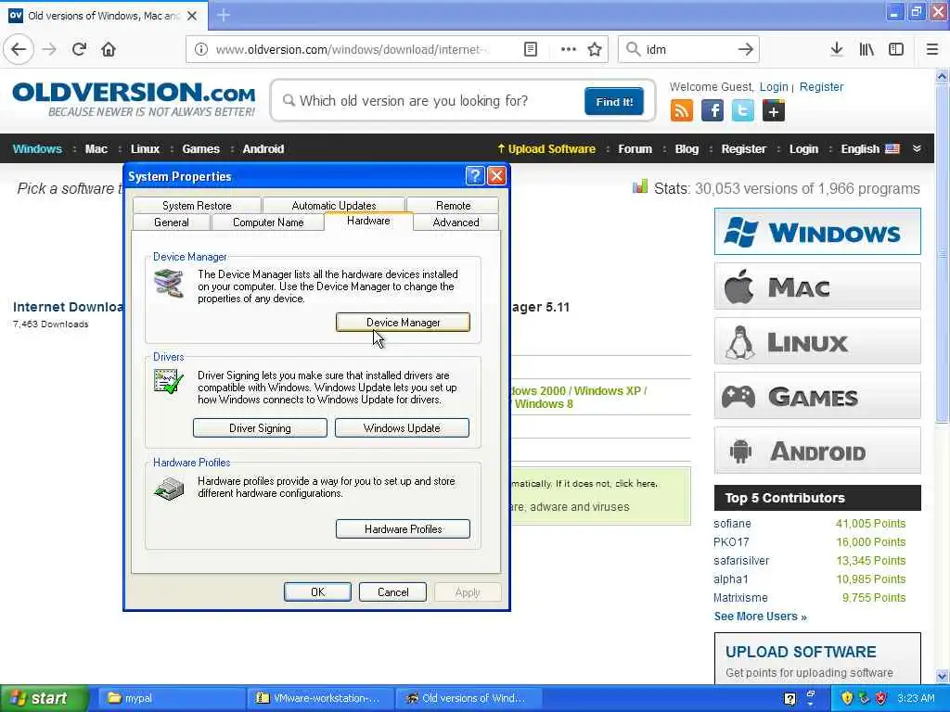The width and height of the screenshot is (950, 712).
Task: Reload the page with the refresh icon
Action: coord(79,49)
